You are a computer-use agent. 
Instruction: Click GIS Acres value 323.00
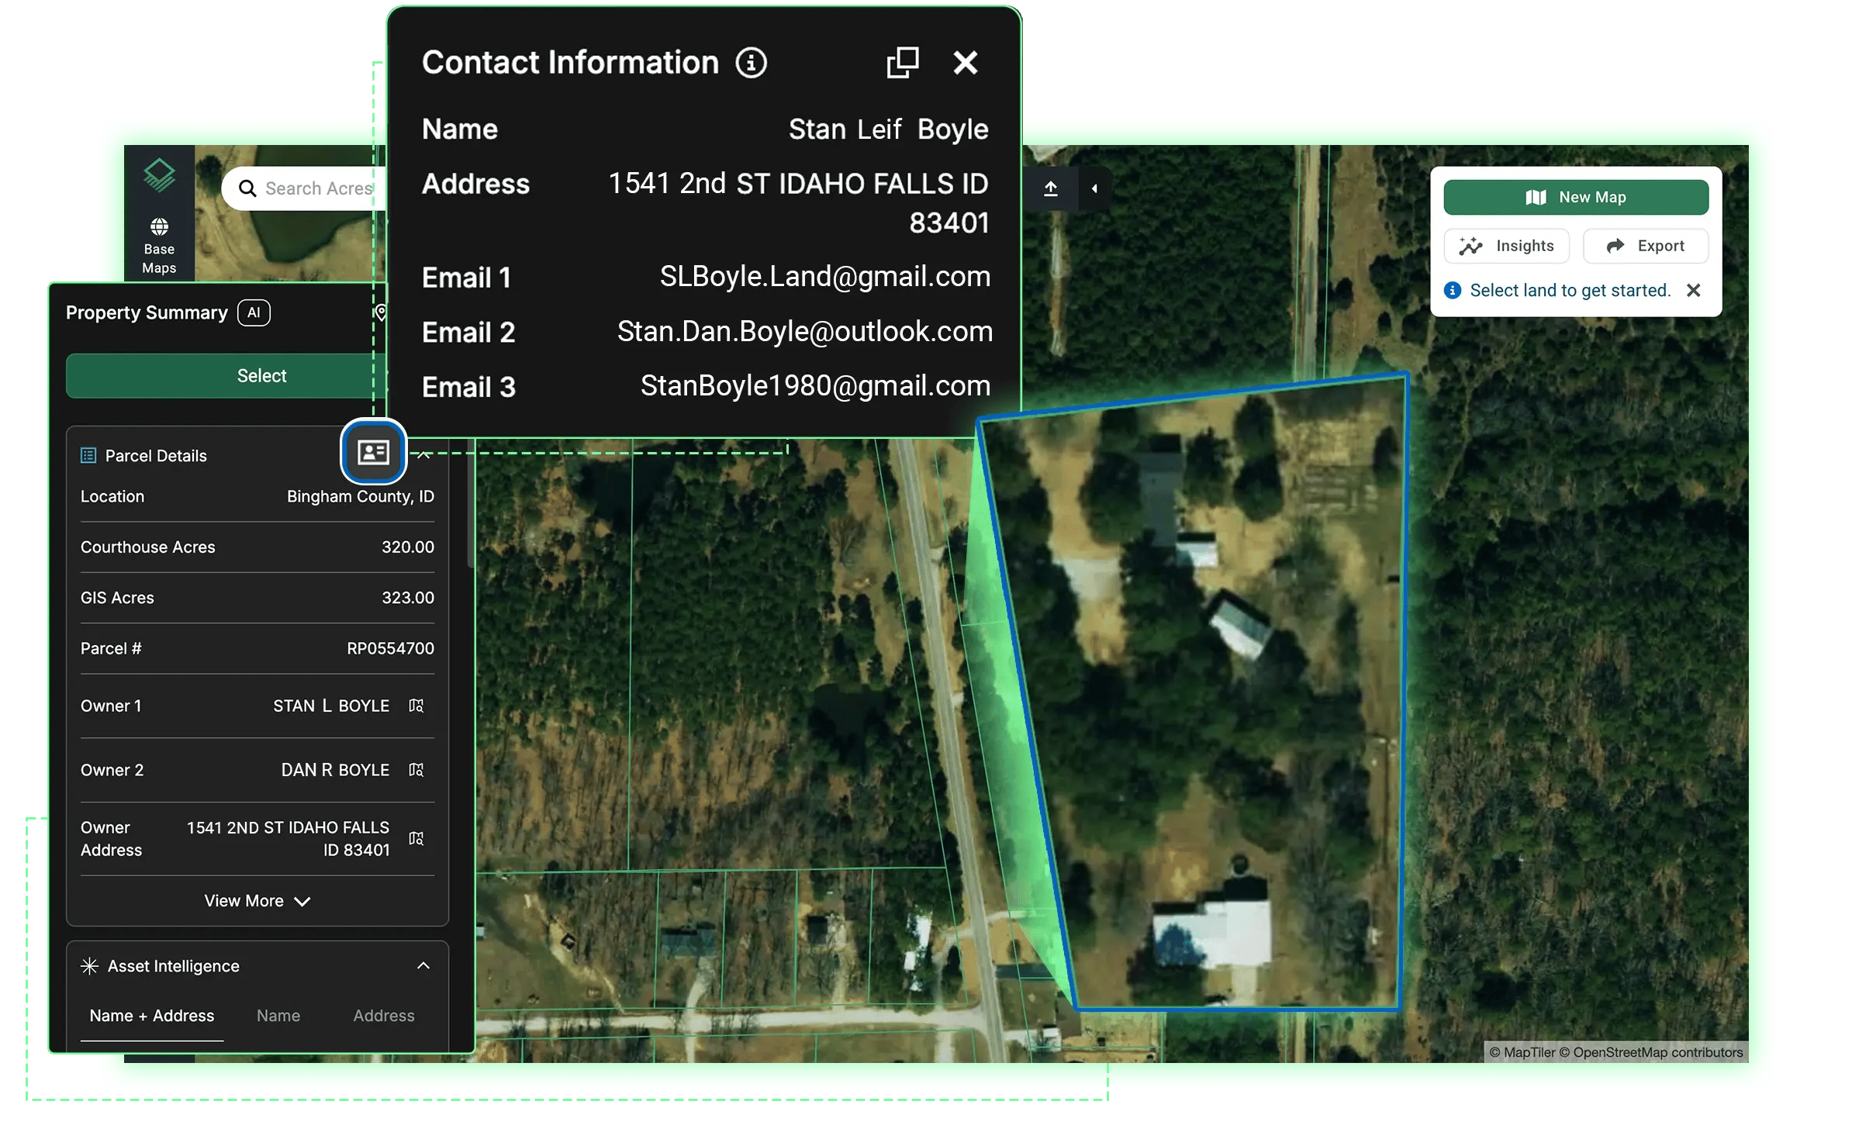click(408, 598)
